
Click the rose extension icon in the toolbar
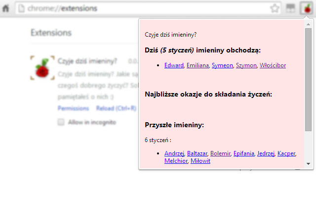307,8
